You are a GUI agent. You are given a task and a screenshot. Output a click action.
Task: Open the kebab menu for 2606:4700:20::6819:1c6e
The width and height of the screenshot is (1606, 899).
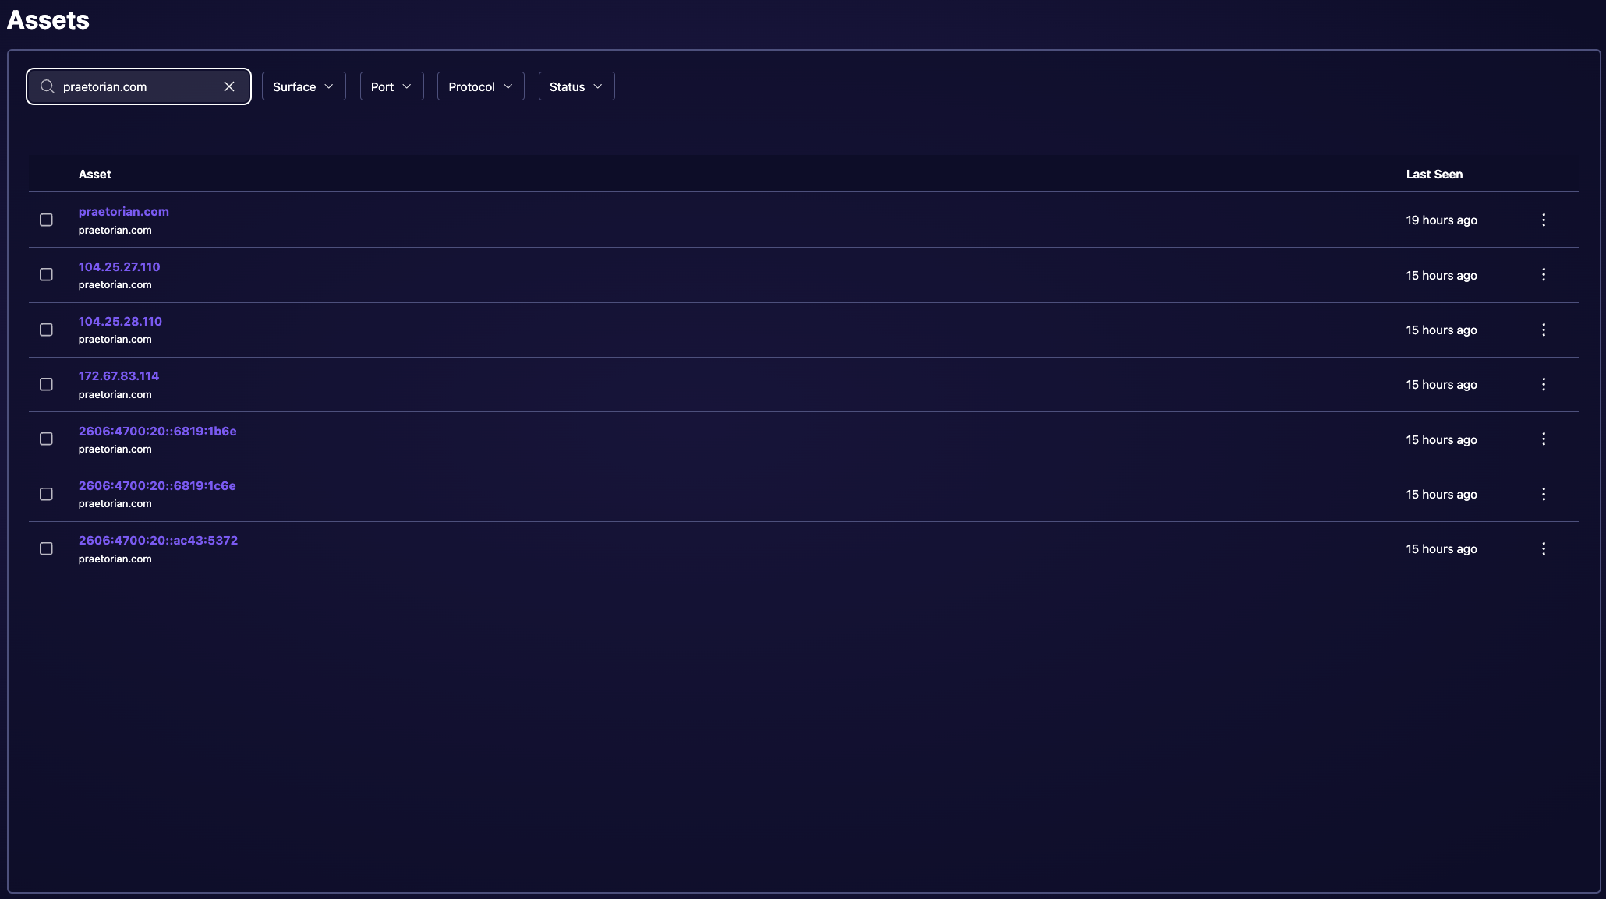[x=1544, y=495]
